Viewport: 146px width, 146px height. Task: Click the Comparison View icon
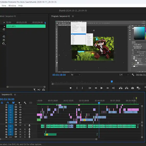[138, 88]
